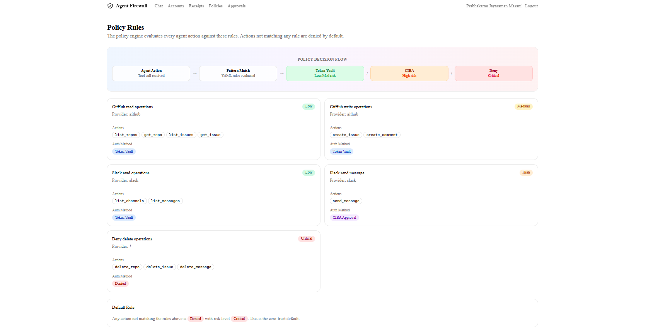Click the Agent Firewall shield logo icon
Viewport: 670px width, 330px height.
[110, 6]
